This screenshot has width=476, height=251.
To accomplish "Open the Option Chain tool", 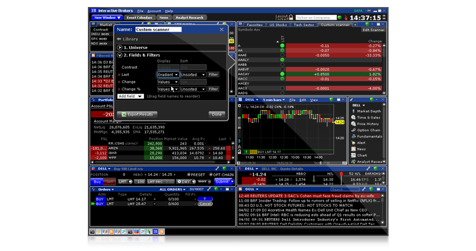I will 368,130.
